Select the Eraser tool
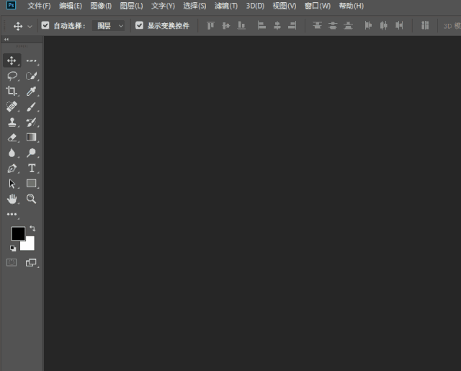The width and height of the screenshot is (461, 371). [x=12, y=138]
